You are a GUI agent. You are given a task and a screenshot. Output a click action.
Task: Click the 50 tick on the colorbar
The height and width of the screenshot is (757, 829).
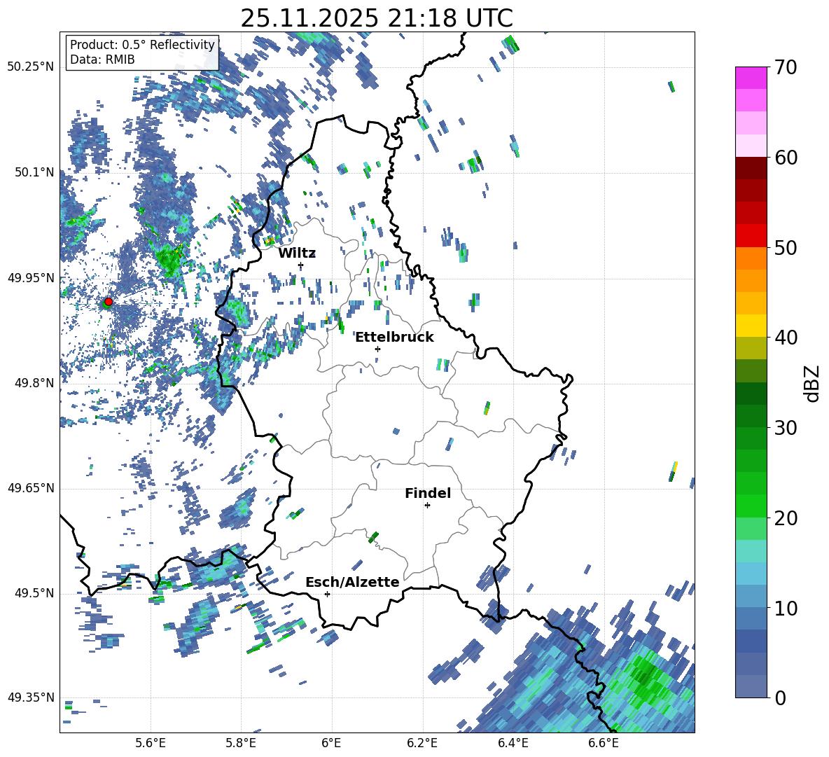[x=786, y=247]
